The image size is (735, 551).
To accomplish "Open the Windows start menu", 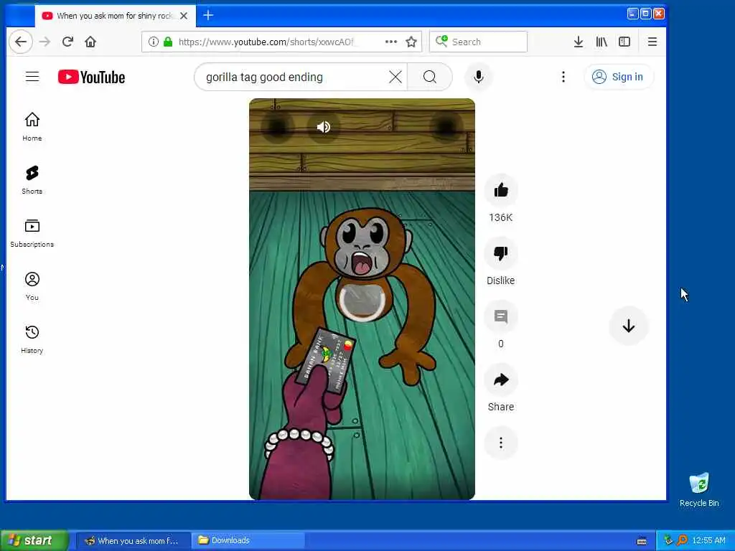I will (34, 540).
